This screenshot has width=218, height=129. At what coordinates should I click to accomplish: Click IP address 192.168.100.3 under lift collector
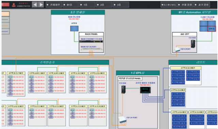pos(145,85)
